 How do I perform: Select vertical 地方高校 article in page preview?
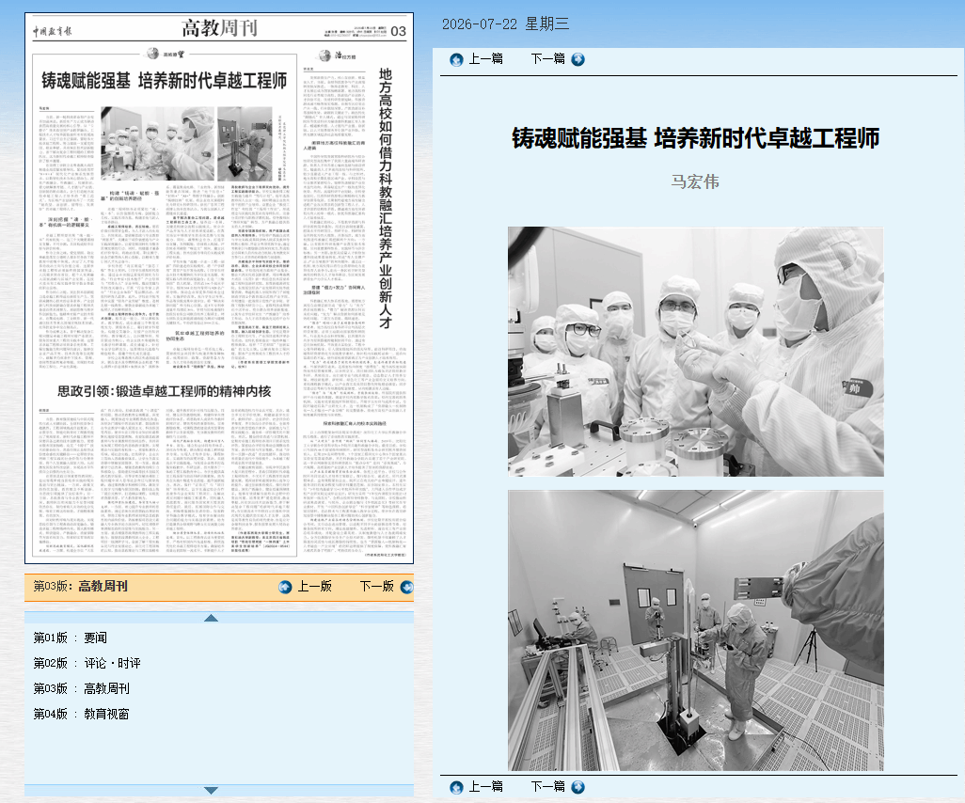click(386, 198)
